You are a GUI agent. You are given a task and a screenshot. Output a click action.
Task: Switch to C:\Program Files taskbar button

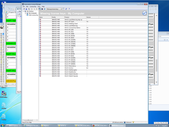(32, 126)
